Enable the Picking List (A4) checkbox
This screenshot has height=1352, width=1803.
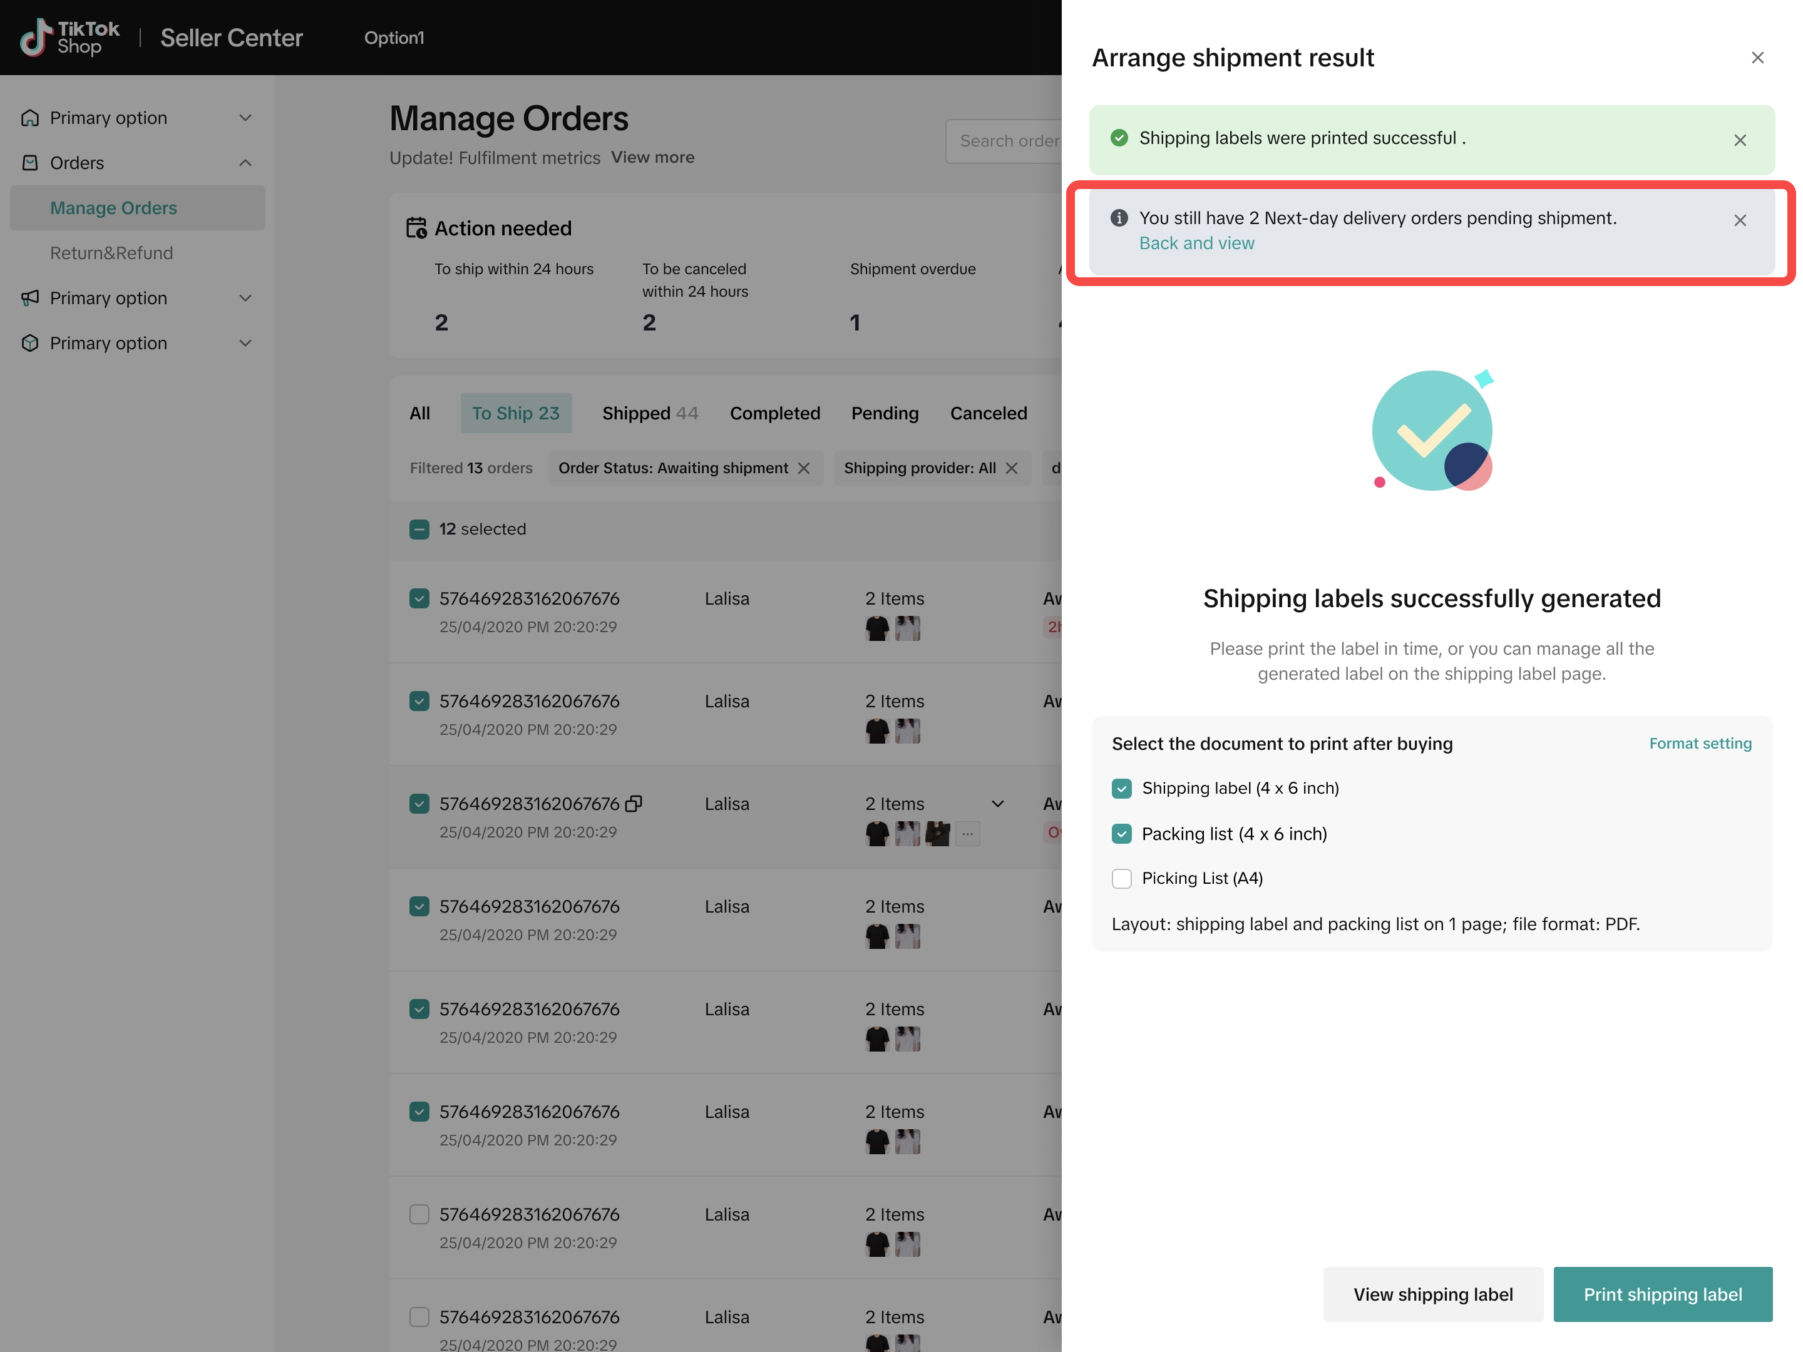1122,879
